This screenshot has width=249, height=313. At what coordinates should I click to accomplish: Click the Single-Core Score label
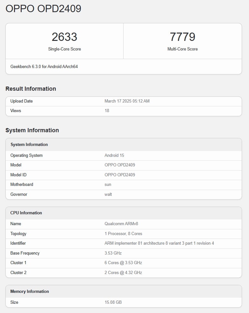point(64,49)
